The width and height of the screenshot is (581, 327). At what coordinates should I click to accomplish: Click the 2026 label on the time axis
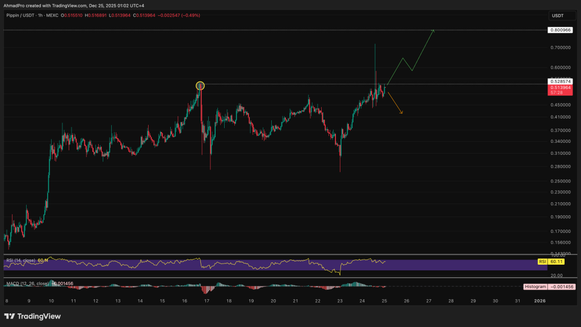pos(540,301)
